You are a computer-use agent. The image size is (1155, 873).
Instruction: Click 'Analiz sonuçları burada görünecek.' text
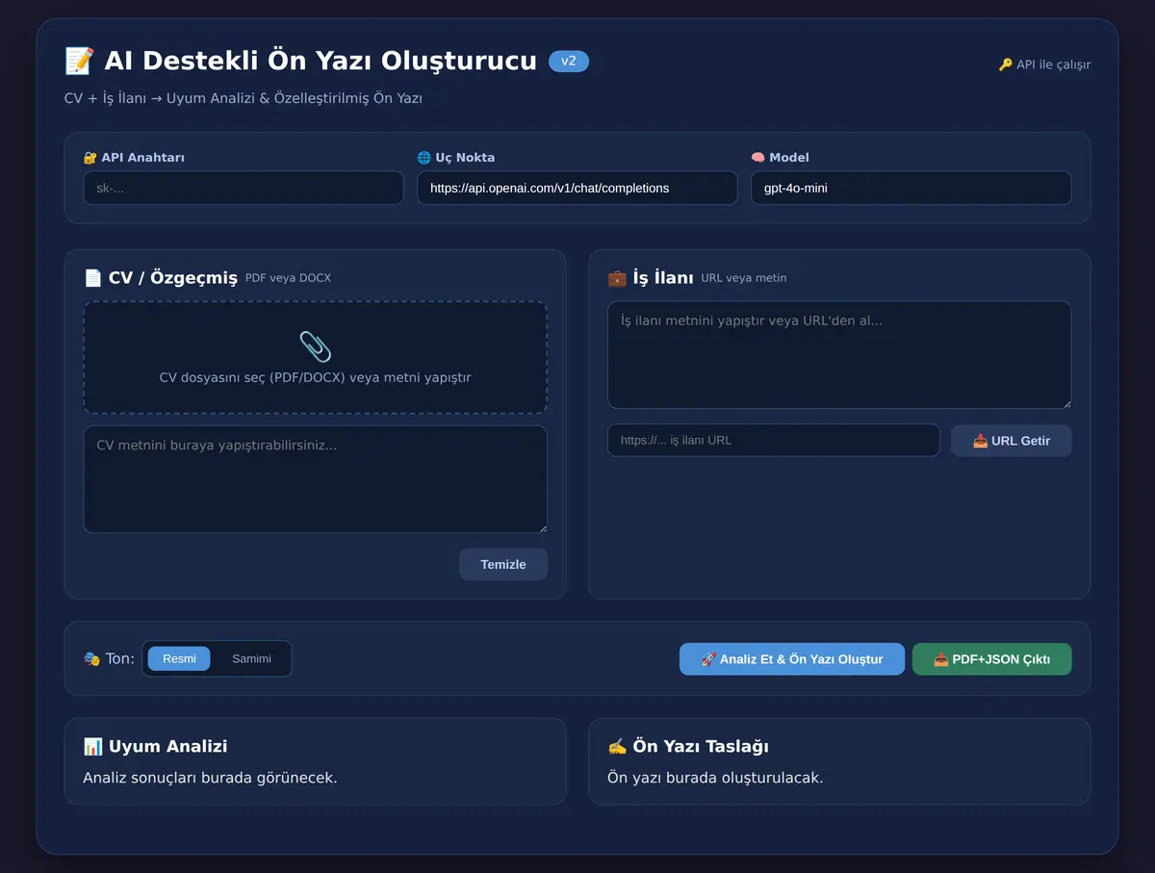tap(211, 778)
